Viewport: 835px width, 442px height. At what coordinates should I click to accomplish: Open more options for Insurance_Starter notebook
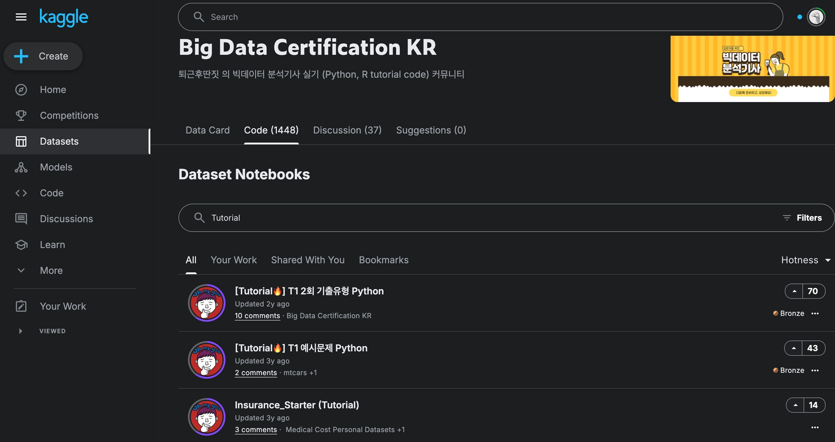[815, 427]
